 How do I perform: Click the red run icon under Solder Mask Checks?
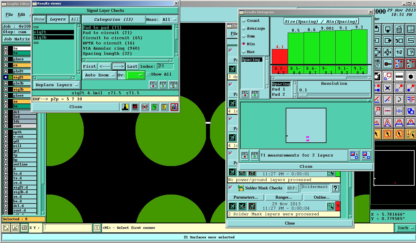coord(252,206)
